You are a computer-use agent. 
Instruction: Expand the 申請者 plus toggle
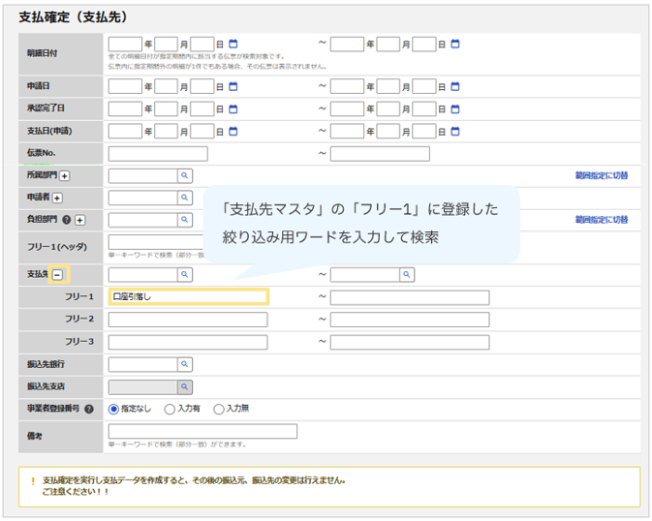click(57, 198)
